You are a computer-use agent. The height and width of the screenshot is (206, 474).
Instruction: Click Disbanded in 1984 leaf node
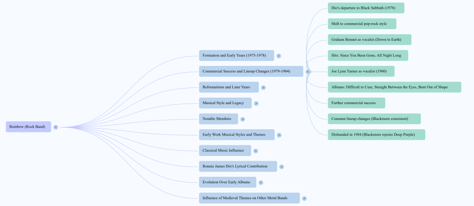[x=376, y=135]
